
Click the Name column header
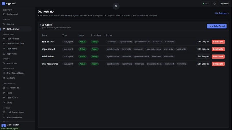coord(45,35)
